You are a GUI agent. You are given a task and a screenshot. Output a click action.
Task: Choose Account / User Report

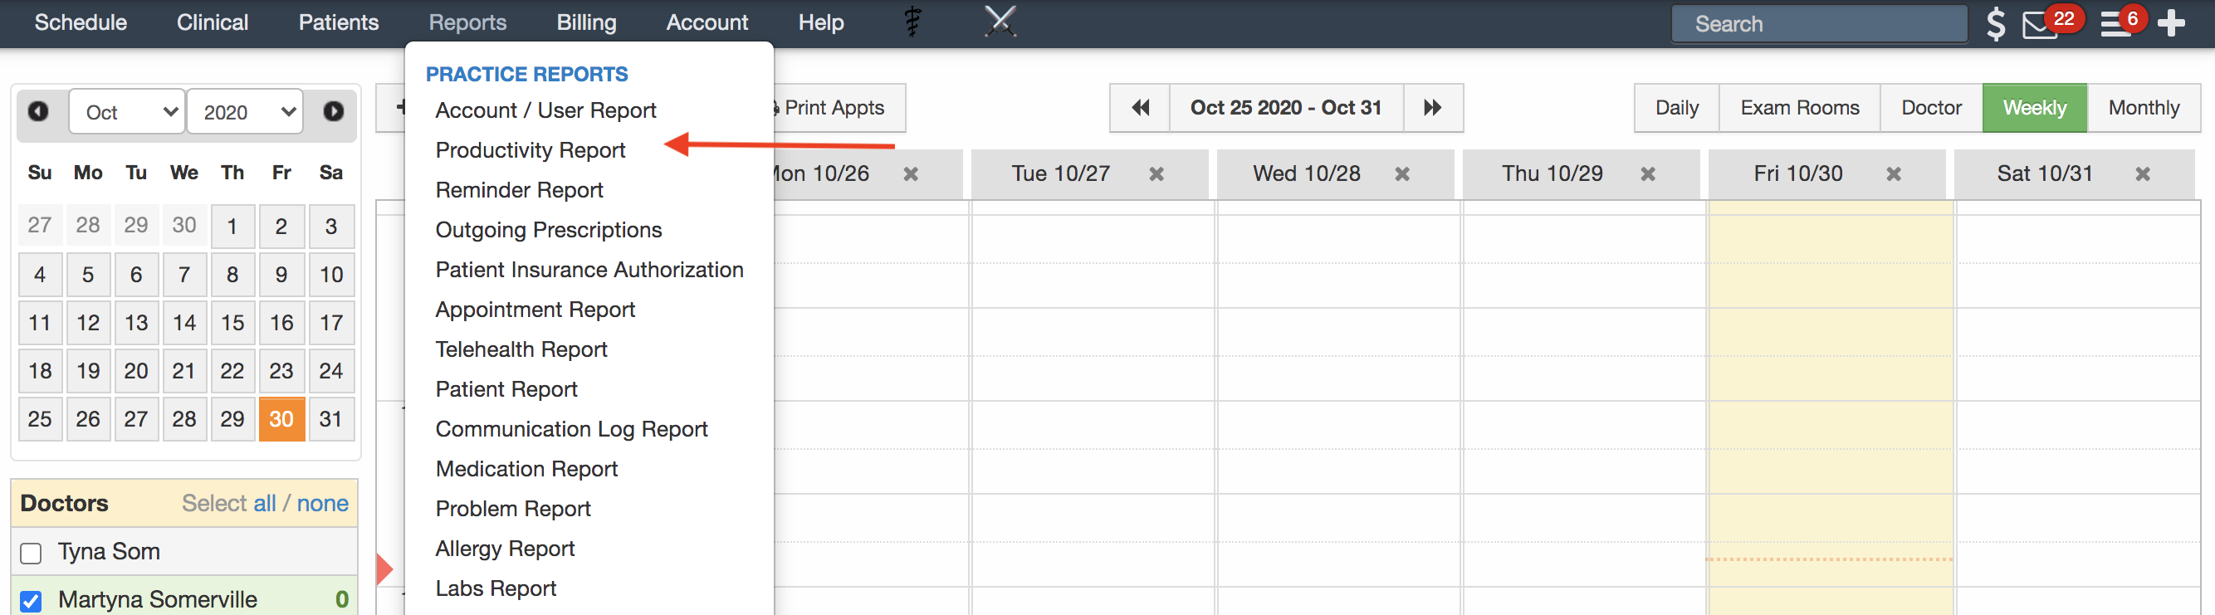click(x=545, y=110)
